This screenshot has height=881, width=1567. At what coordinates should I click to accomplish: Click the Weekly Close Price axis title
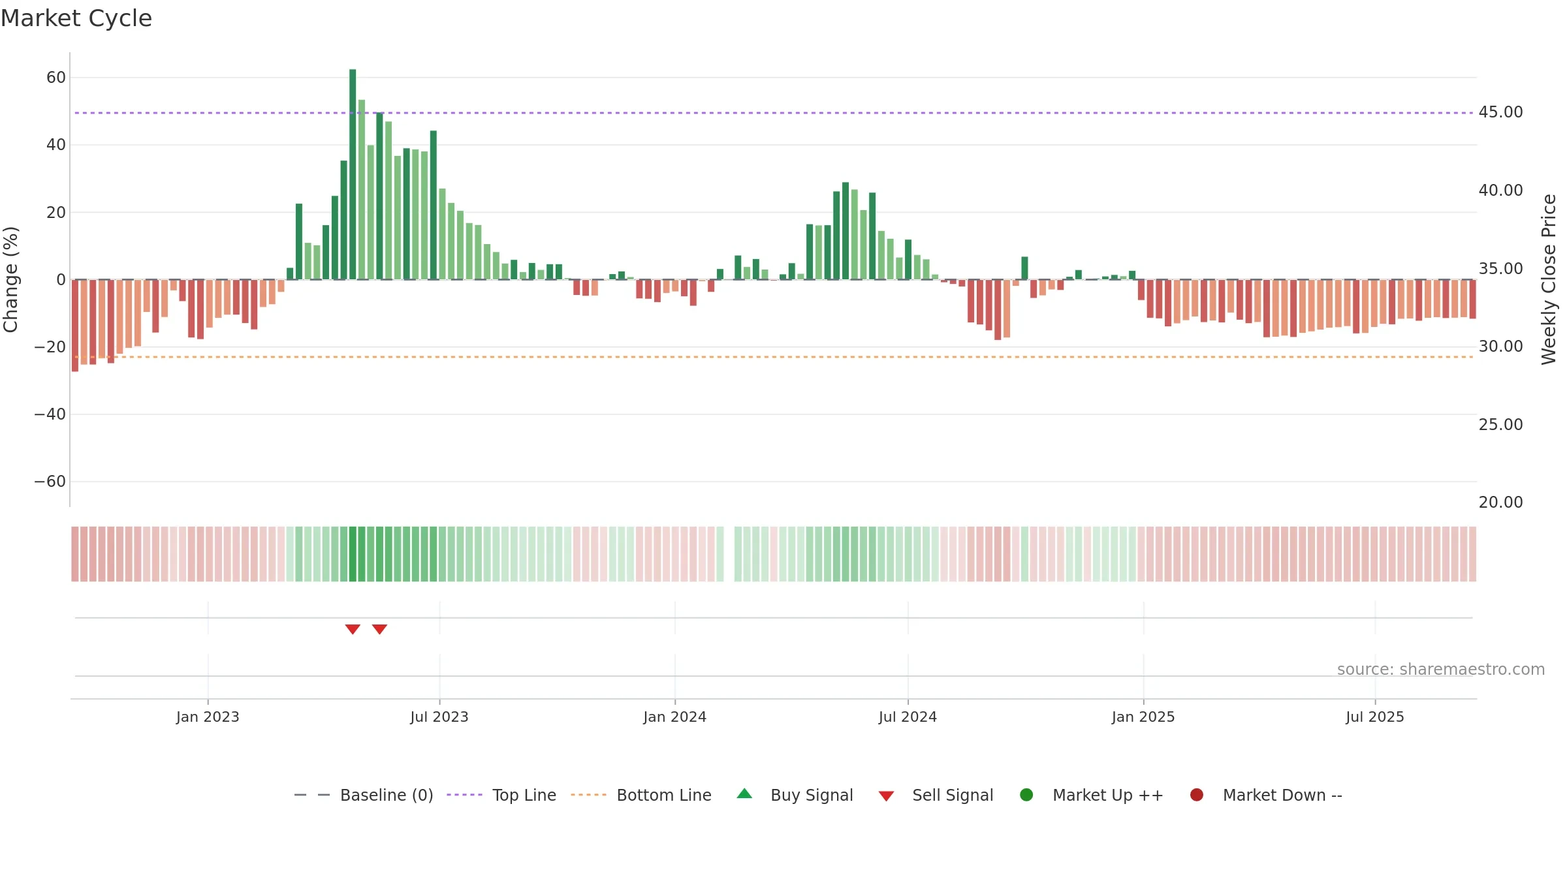click(x=1549, y=279)
